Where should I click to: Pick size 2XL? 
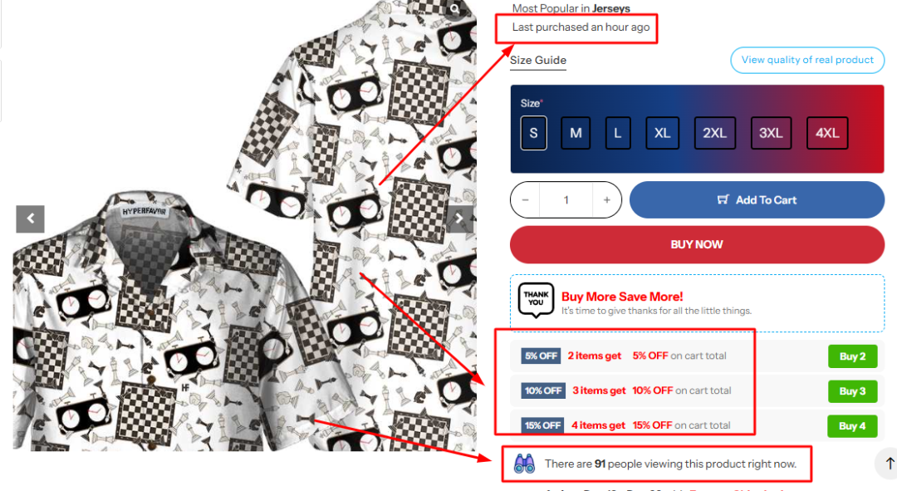click(x=715, y=133)
